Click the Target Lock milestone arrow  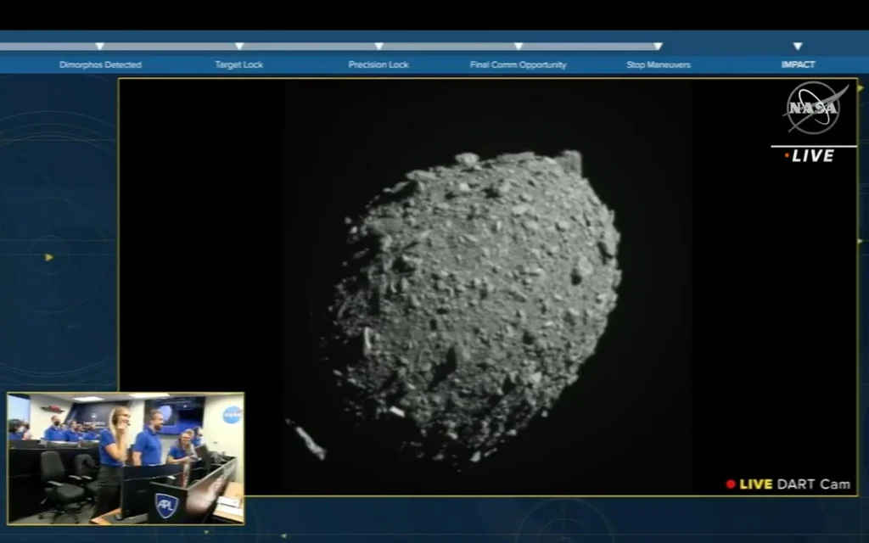(239, 47)
